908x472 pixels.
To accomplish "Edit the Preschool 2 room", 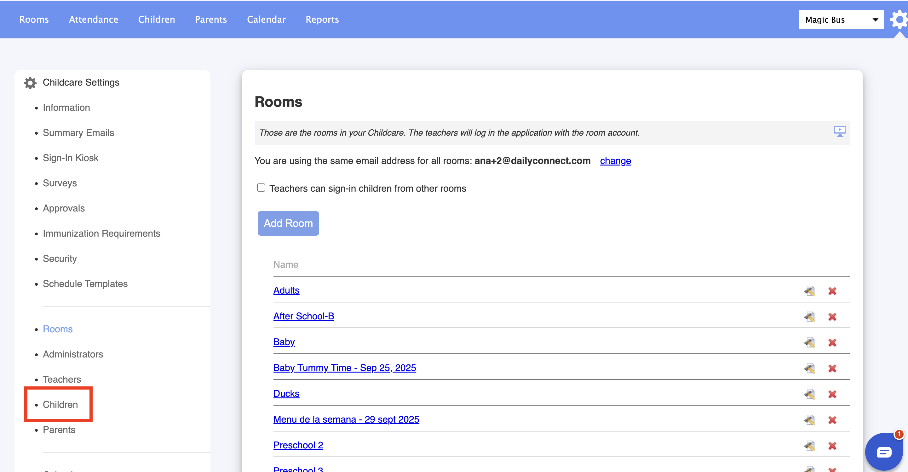I will (810, 446).
